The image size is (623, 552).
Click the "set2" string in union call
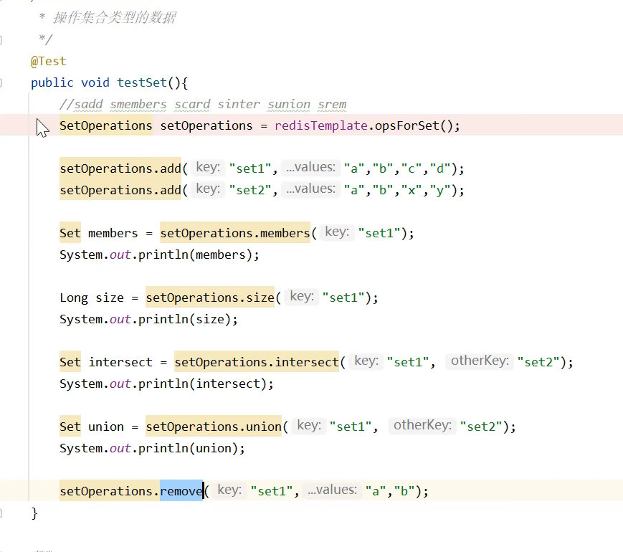pyautogui.click(x=481, y=427)
